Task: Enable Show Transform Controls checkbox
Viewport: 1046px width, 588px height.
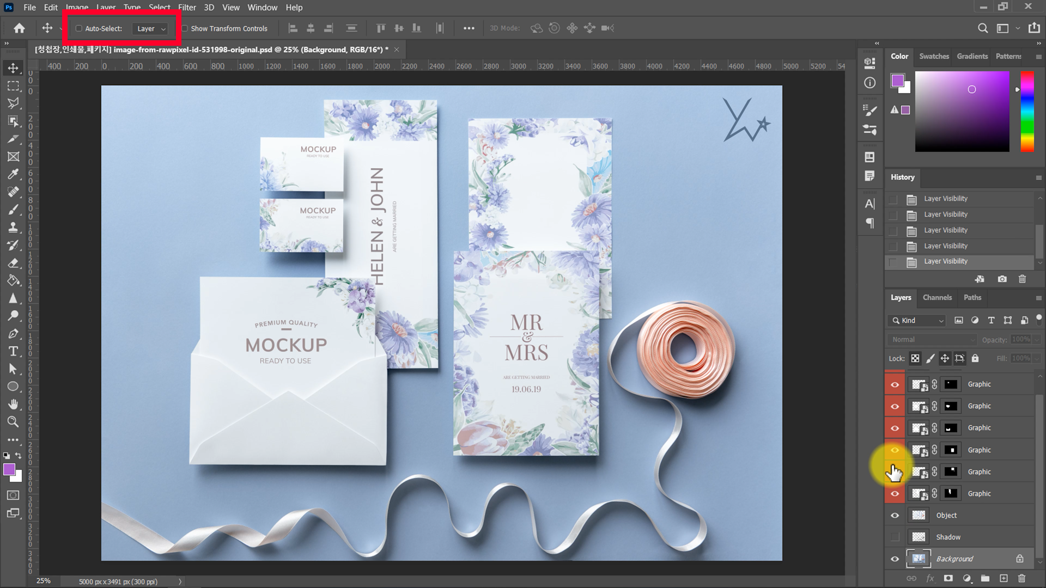Action: 185,28
